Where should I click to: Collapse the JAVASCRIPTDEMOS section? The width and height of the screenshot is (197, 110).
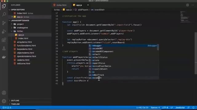coord(20,20)
